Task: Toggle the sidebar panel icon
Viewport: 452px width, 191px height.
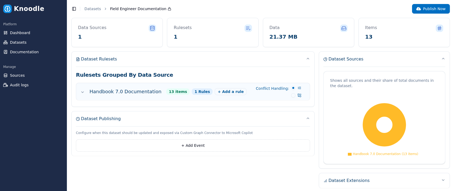Action: coord(74,9)
